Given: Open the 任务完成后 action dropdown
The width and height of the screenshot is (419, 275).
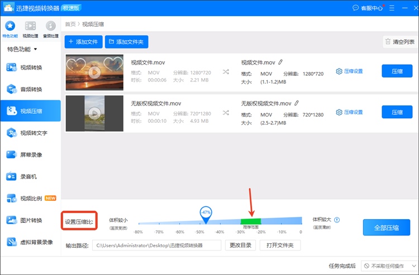Looking at the screenshot, I should (x=389, y=266).
